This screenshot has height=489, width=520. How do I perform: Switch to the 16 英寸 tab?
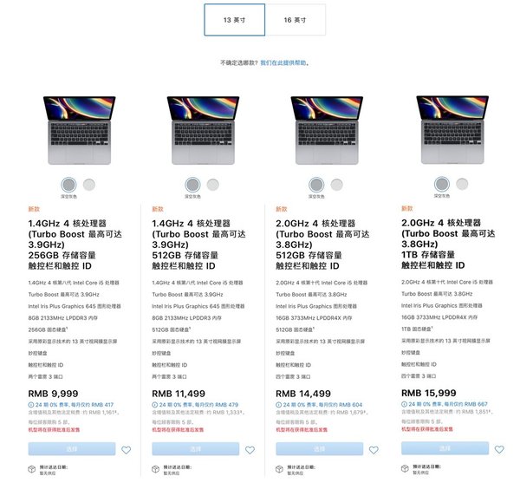[x=296, y=20]
